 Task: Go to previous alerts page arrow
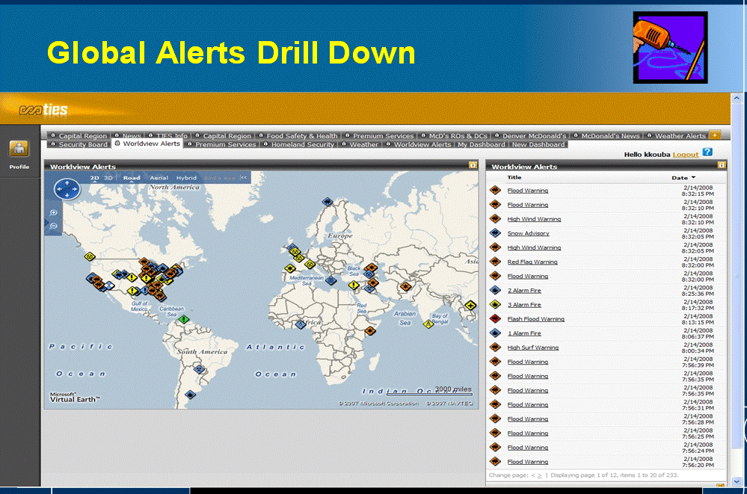coord(533,475)
